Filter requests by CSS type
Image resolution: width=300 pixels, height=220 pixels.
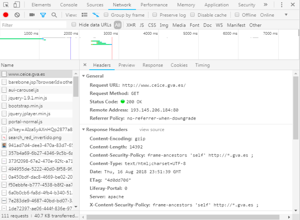coord(152,25)
